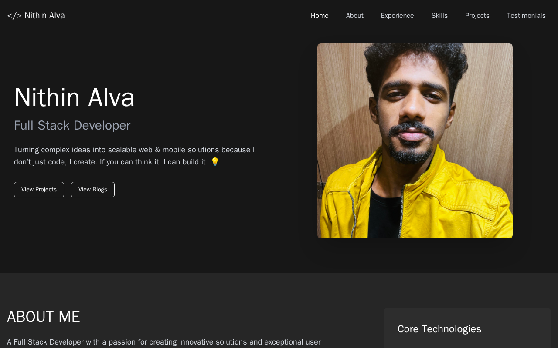
Task: Jump to the Skills section
Action: click(x=439, y=16)
